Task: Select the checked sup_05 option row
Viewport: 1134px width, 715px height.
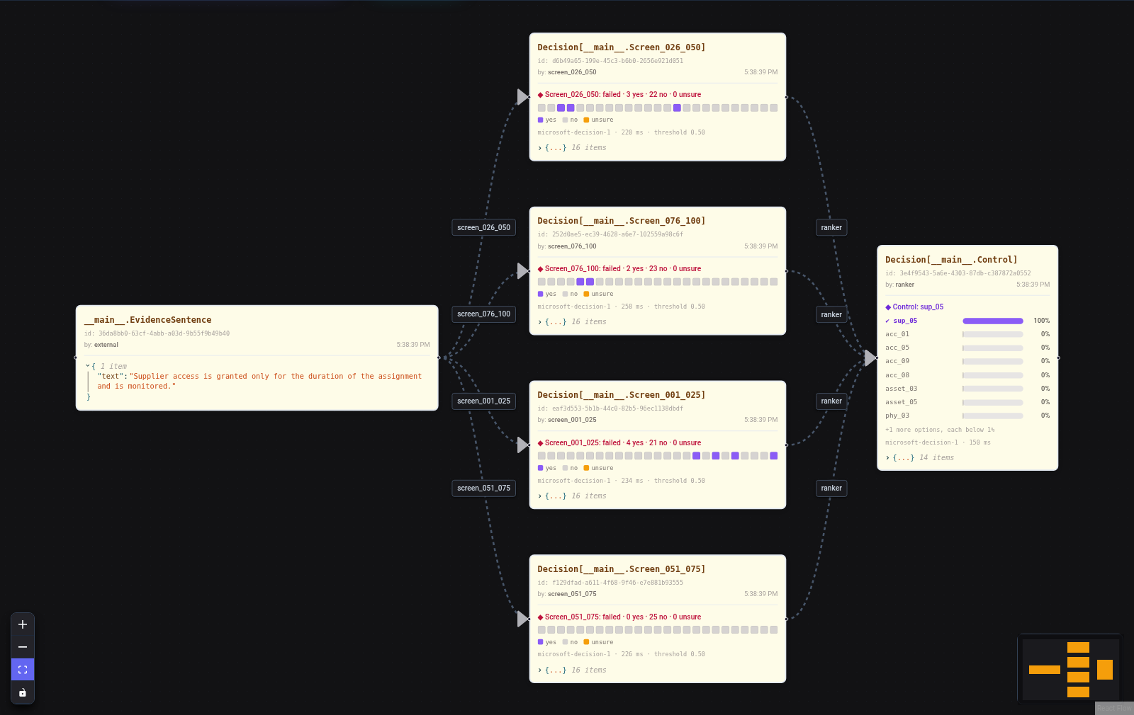Action: click(967, 321)
